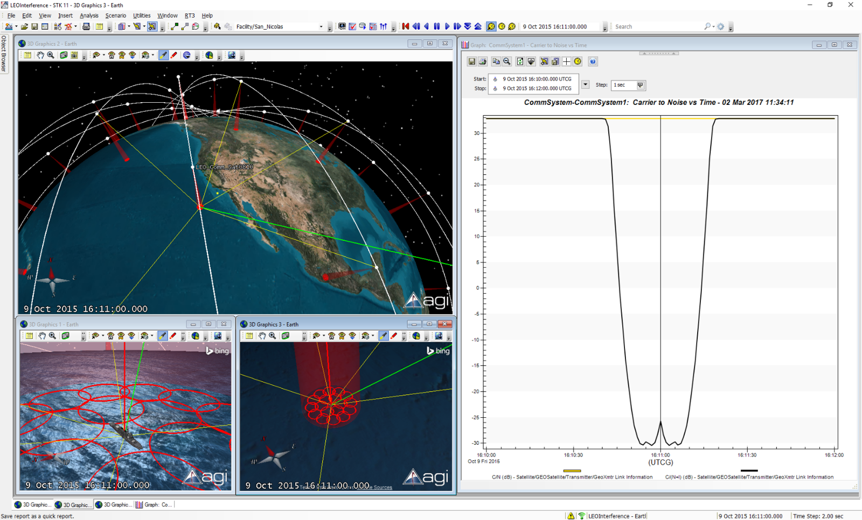
Task: Open the scenario with the folder icon
Action: tap(24, 26)
